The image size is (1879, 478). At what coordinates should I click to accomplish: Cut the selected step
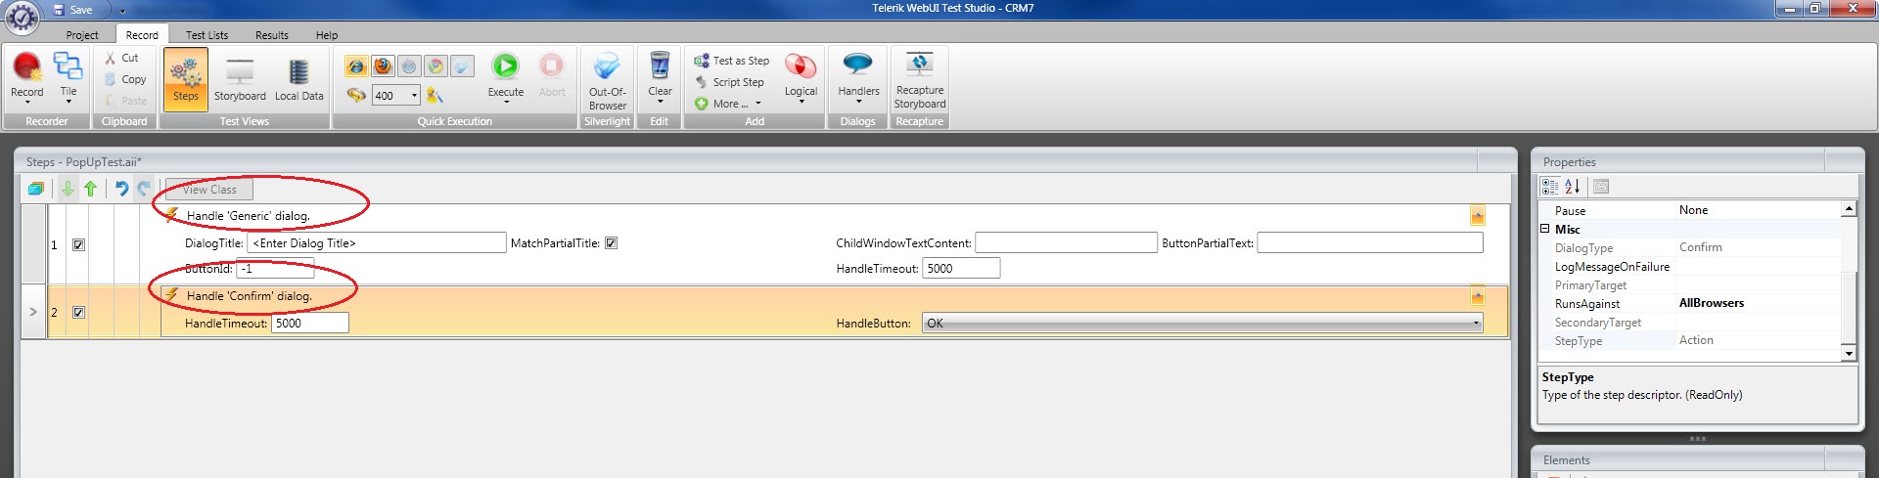pyautogui.click(x=122, y=59)
